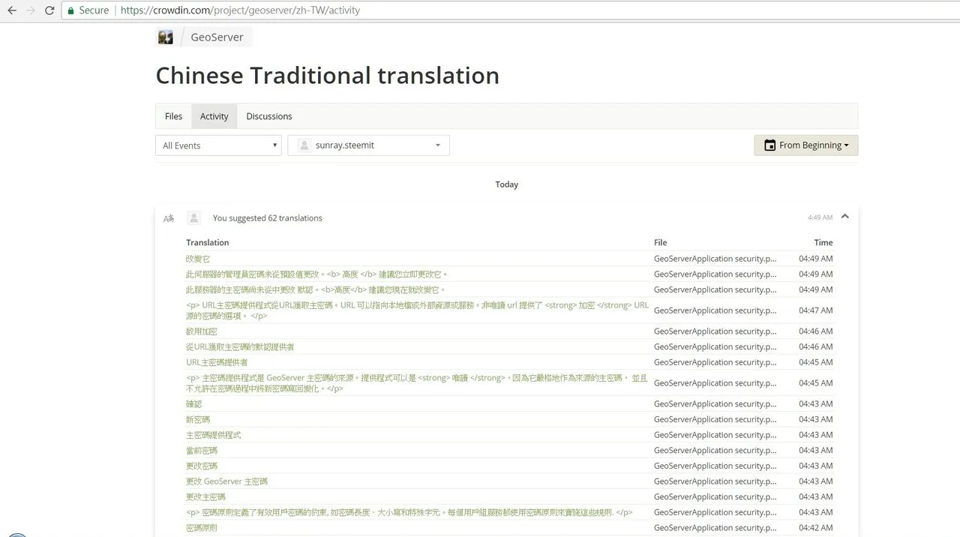The height and width of the screenshot is (537, 960).
Task: Click file name in '啟用加密' row
Action: [715, 331]
